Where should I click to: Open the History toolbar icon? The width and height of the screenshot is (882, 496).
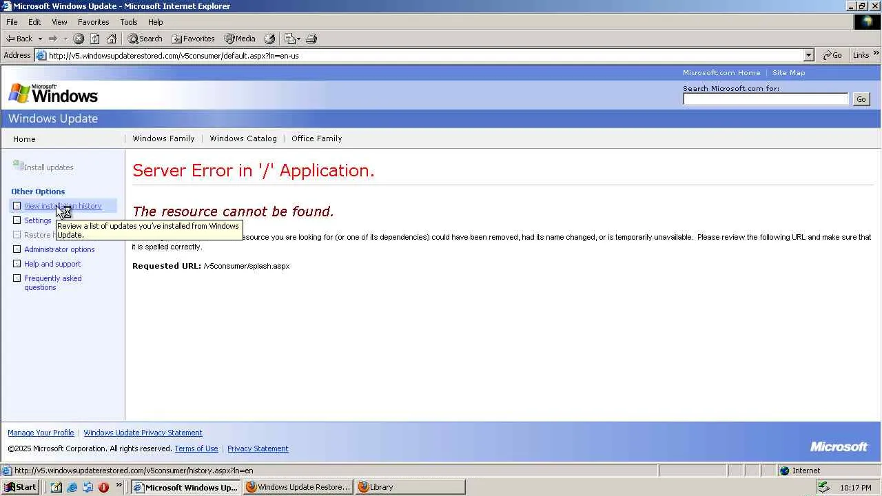click(x=269, y=39)
